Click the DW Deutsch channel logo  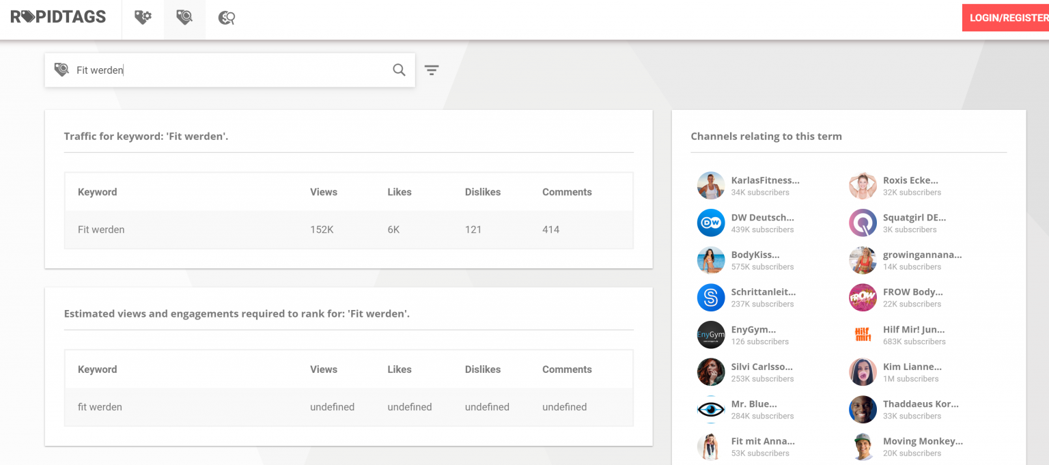pos(710,223)
